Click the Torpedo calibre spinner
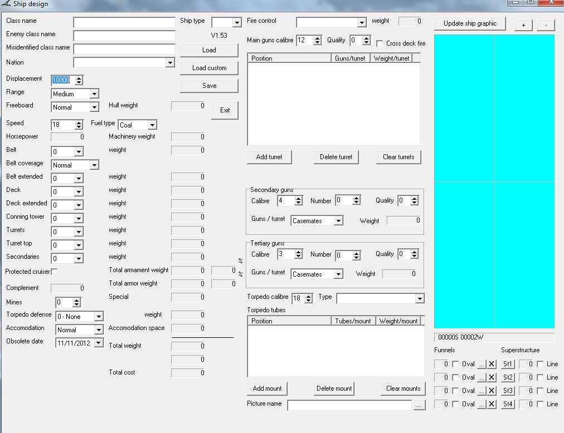Image resolution: width=564 pixels, height=433 pixels. pyautogui.click(x=308, y=298)
